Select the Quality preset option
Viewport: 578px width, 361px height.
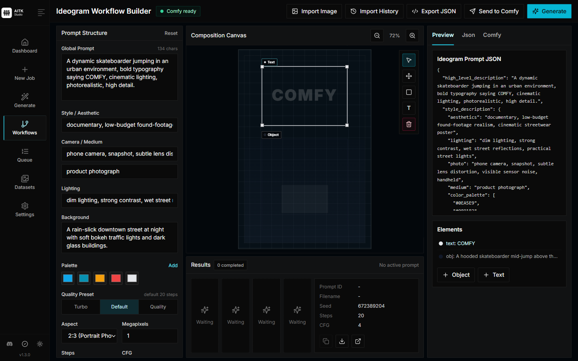pyautogui.click(x=158, y=307)
